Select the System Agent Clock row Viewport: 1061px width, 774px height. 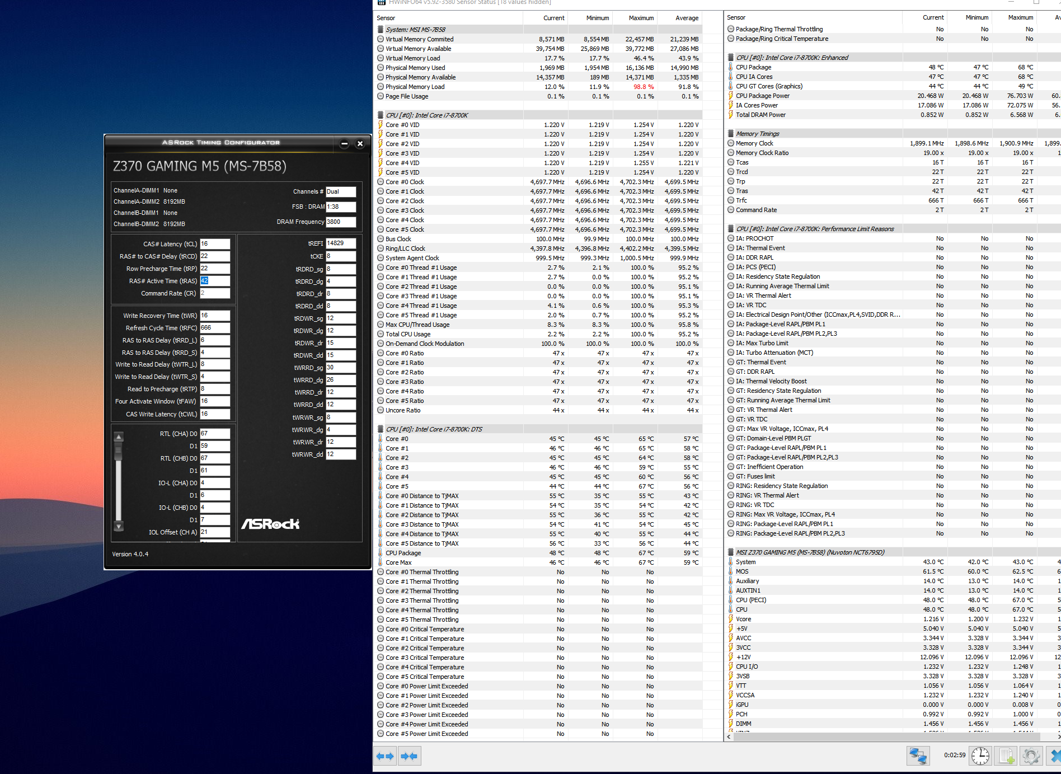(538, 258)
